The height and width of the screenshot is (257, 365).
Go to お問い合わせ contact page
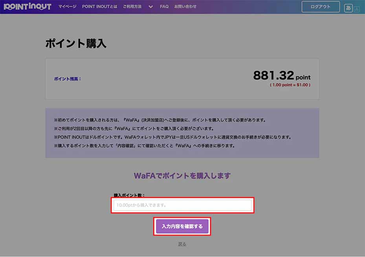185,7
